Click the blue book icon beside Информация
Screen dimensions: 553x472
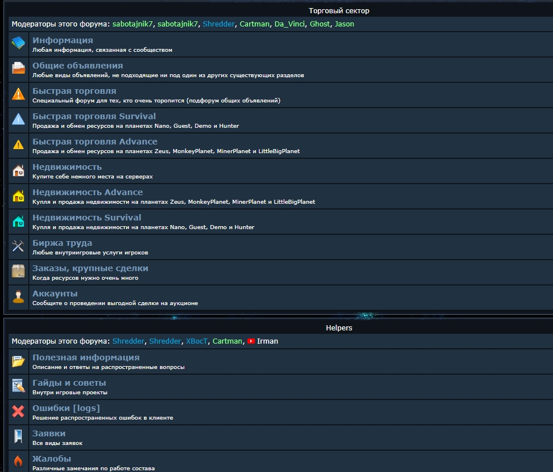click(18, 43)
